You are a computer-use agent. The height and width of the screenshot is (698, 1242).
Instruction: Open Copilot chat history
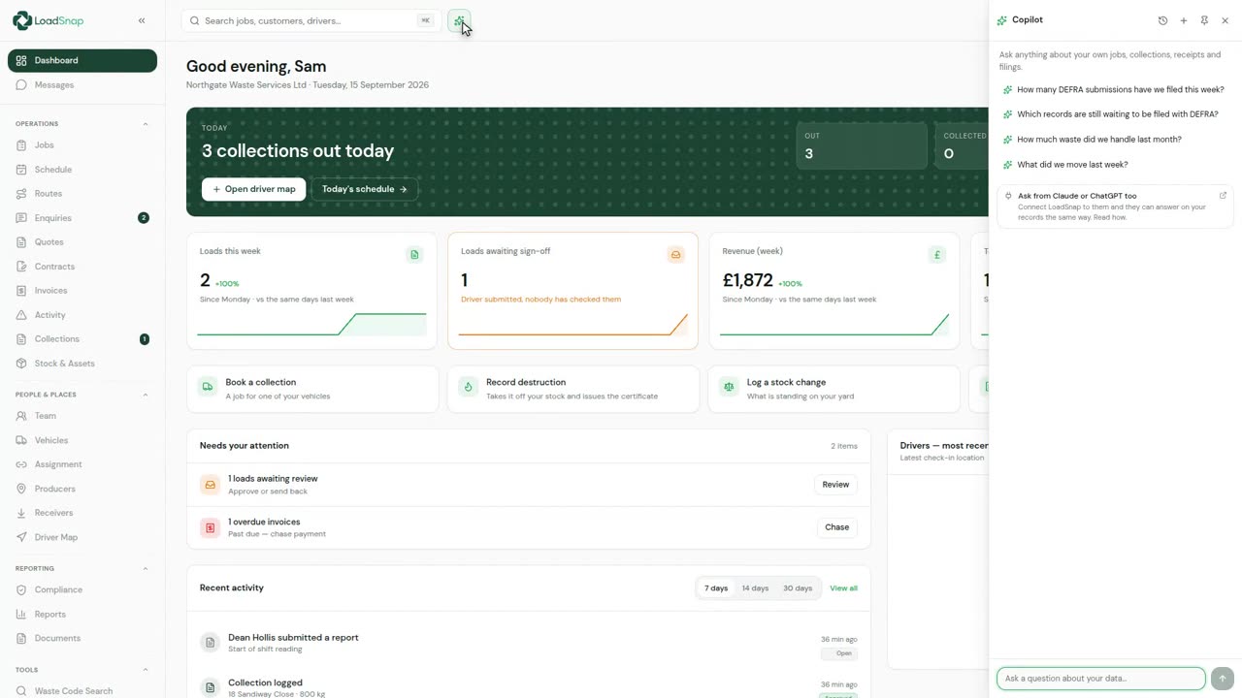(1162, 20)
